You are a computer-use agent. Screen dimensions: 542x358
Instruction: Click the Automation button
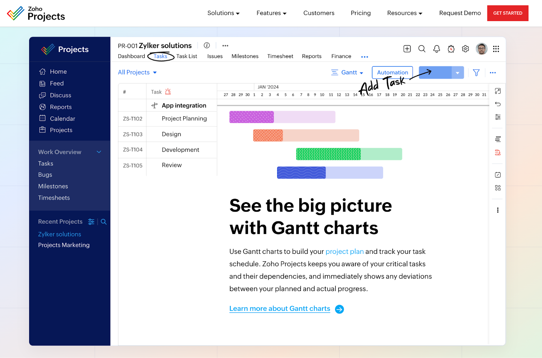point(392,72)
